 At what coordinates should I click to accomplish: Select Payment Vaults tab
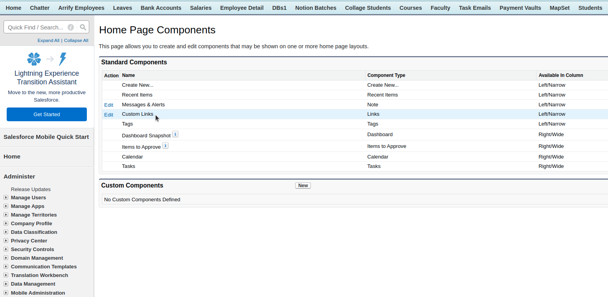tap(520, 8)
